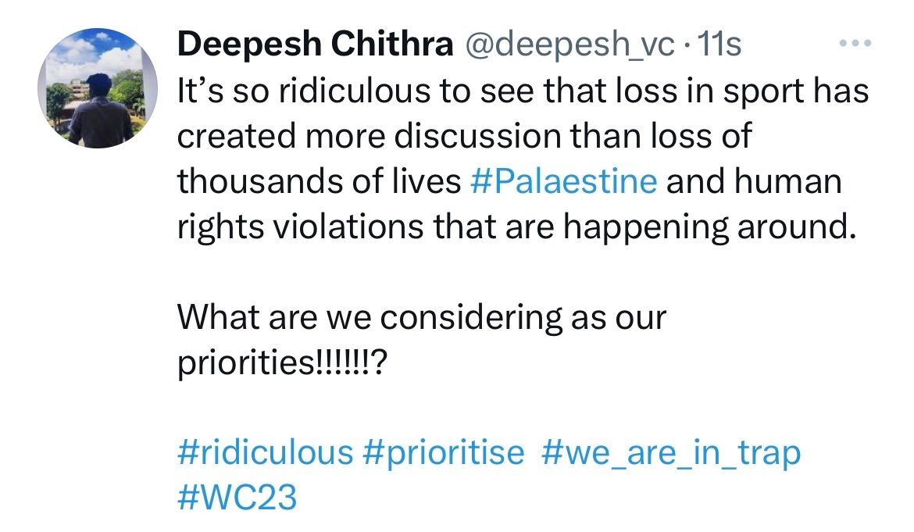The width and height of the screenshot is (914, 532).
Task: Click the line "created more discussion than loss of"
Action: point(464,136)
